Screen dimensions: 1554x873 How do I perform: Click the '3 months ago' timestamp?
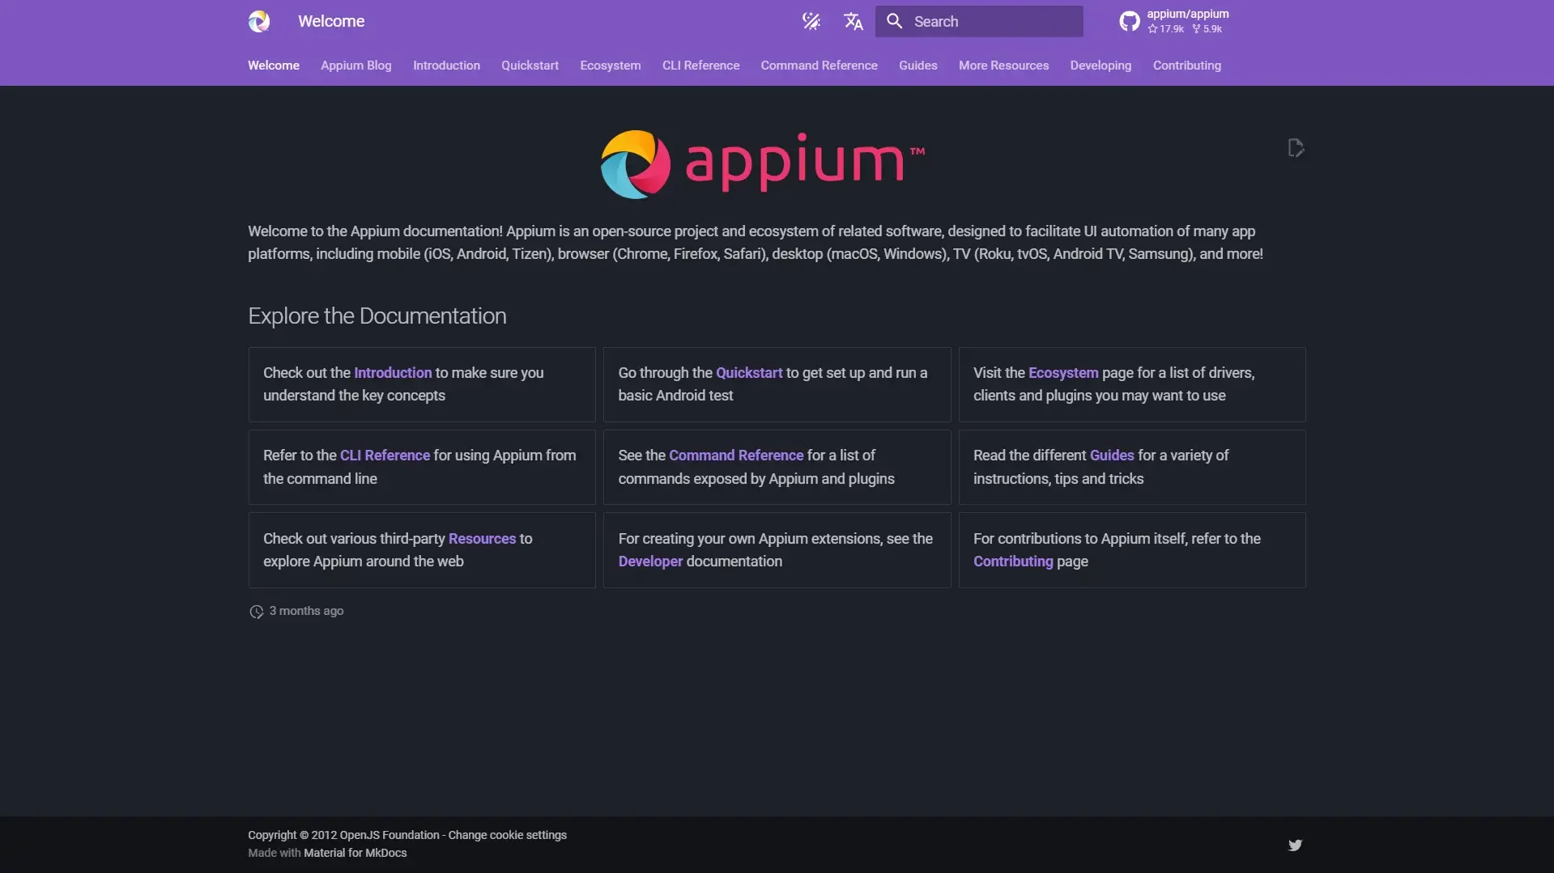point(306,611)
